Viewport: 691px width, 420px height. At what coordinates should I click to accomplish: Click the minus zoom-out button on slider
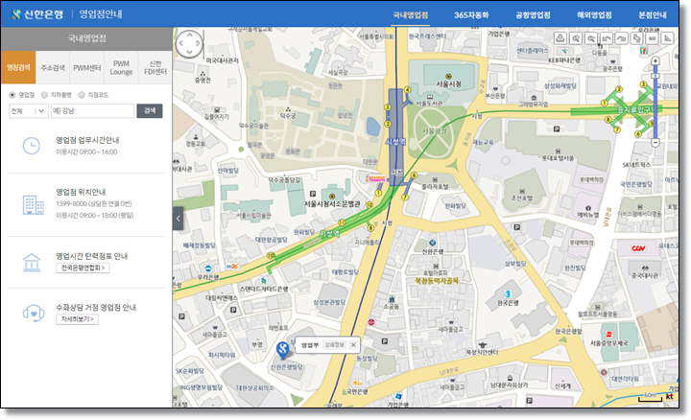click(x=655, y=143)
